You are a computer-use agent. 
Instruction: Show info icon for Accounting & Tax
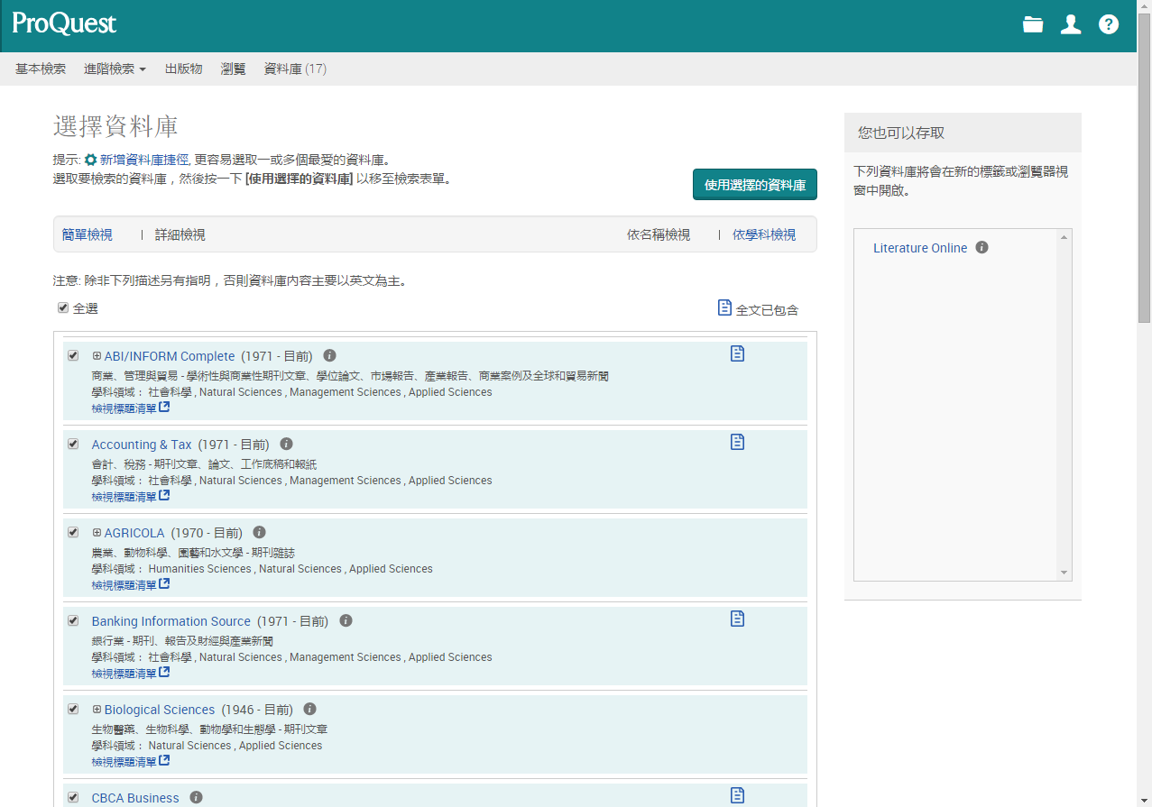[x=287, y=444]
